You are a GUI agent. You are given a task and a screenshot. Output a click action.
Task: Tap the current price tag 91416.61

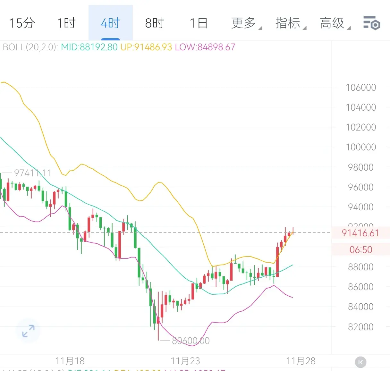click(360, 233)
